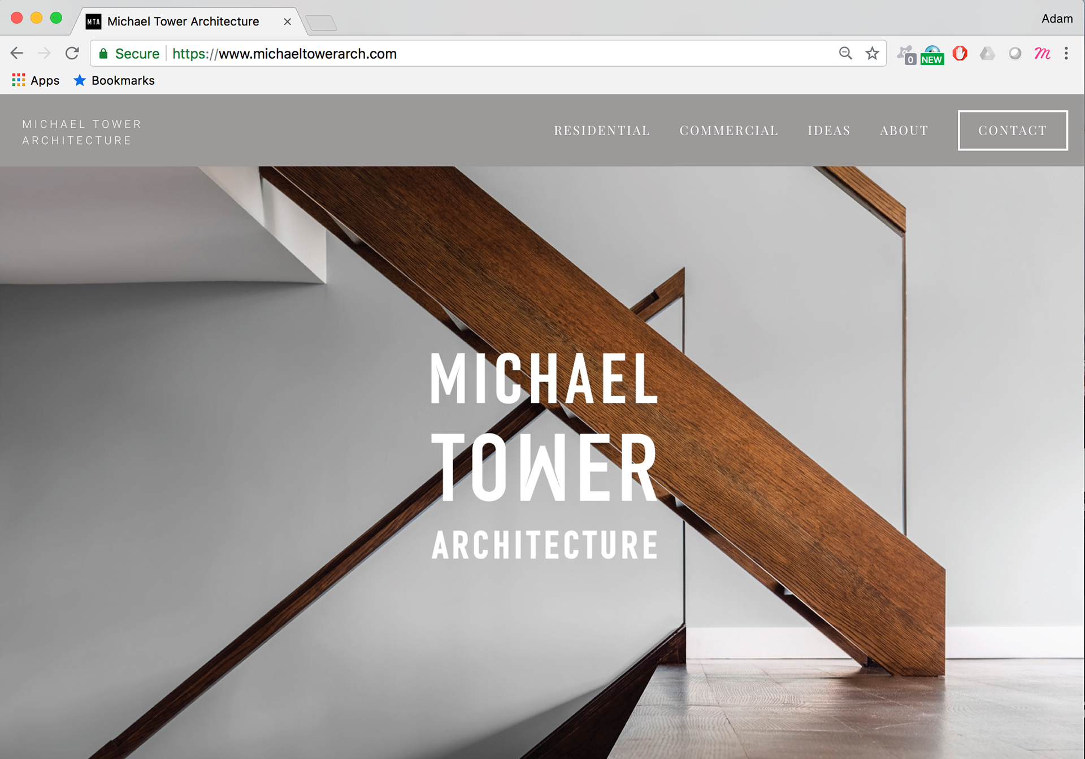Go to the Ideas page
The image size is (1085, 759).
pos(828,131)
